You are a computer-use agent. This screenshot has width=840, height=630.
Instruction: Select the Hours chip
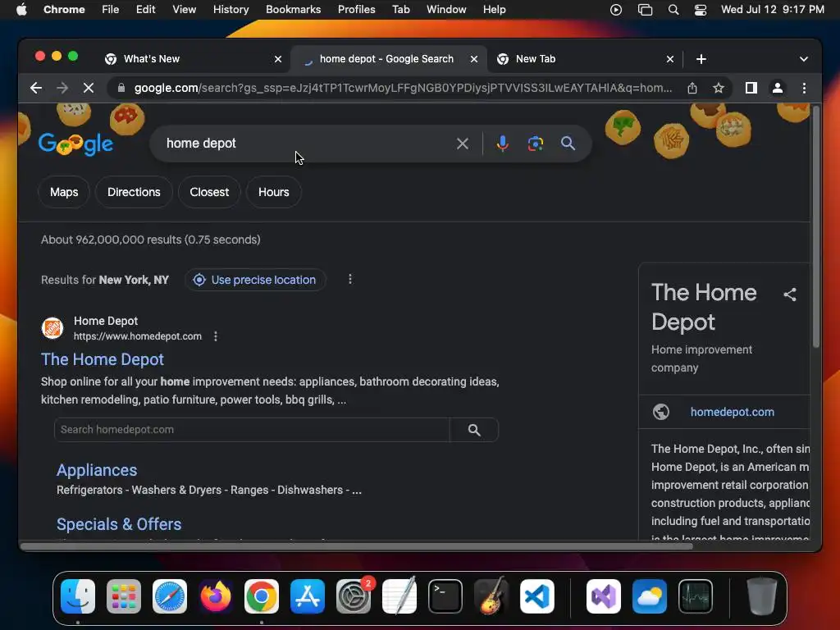pos(274,192)
